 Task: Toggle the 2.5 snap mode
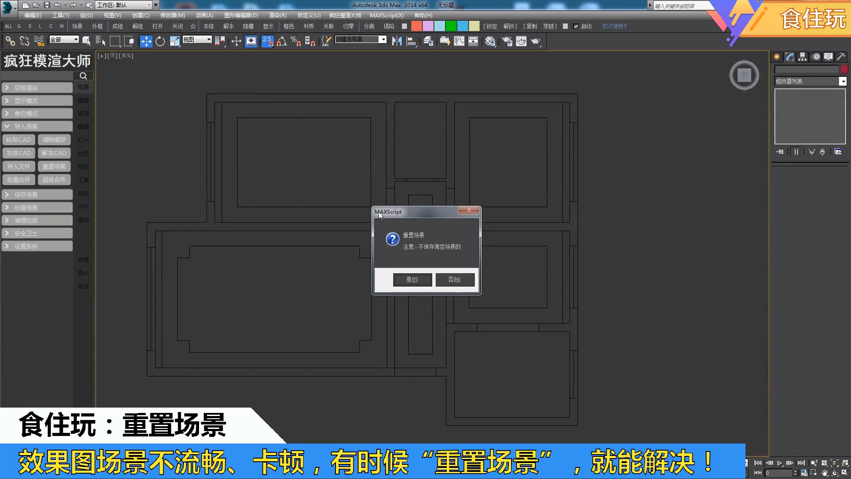coord(268,41)
